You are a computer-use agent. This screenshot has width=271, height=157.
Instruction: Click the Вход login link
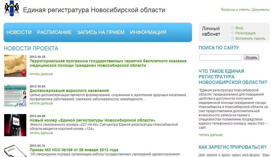(x=239, y=28)
